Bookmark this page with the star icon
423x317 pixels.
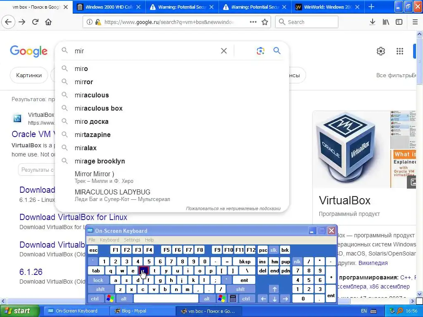click(x=265, y=22)
